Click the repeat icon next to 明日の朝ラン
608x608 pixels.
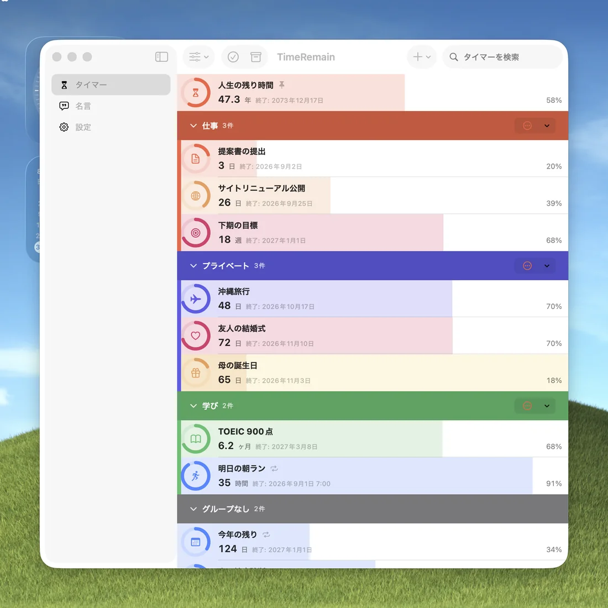point(274,468)
